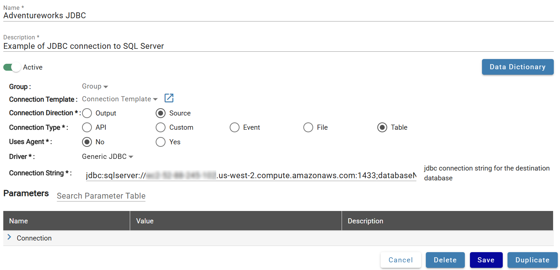Click the Connection String label
Image resolution: width=560 pixels, height=270 pixels.
coord(40,173)
